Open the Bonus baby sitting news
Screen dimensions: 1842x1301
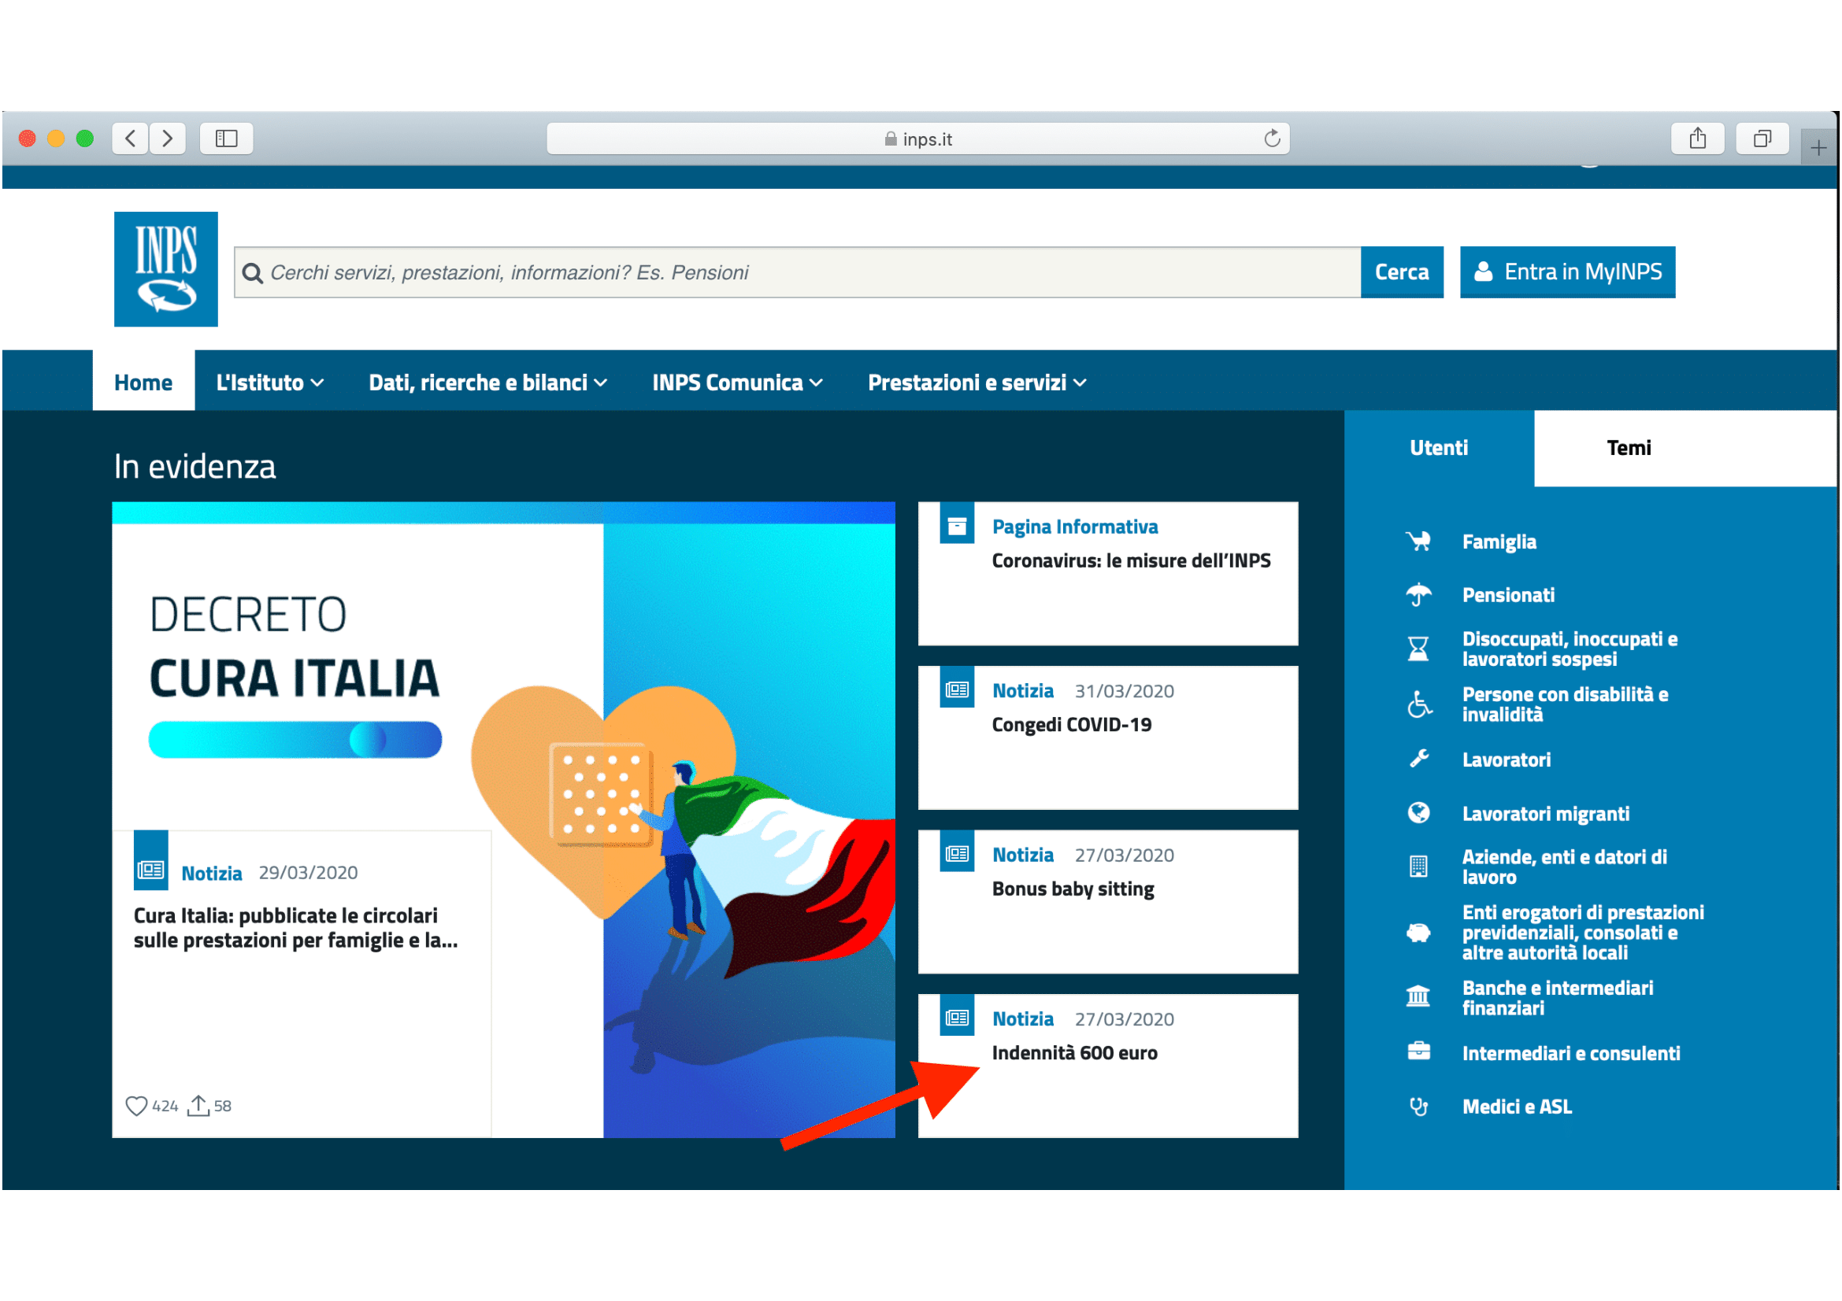tap(1073, 890)
